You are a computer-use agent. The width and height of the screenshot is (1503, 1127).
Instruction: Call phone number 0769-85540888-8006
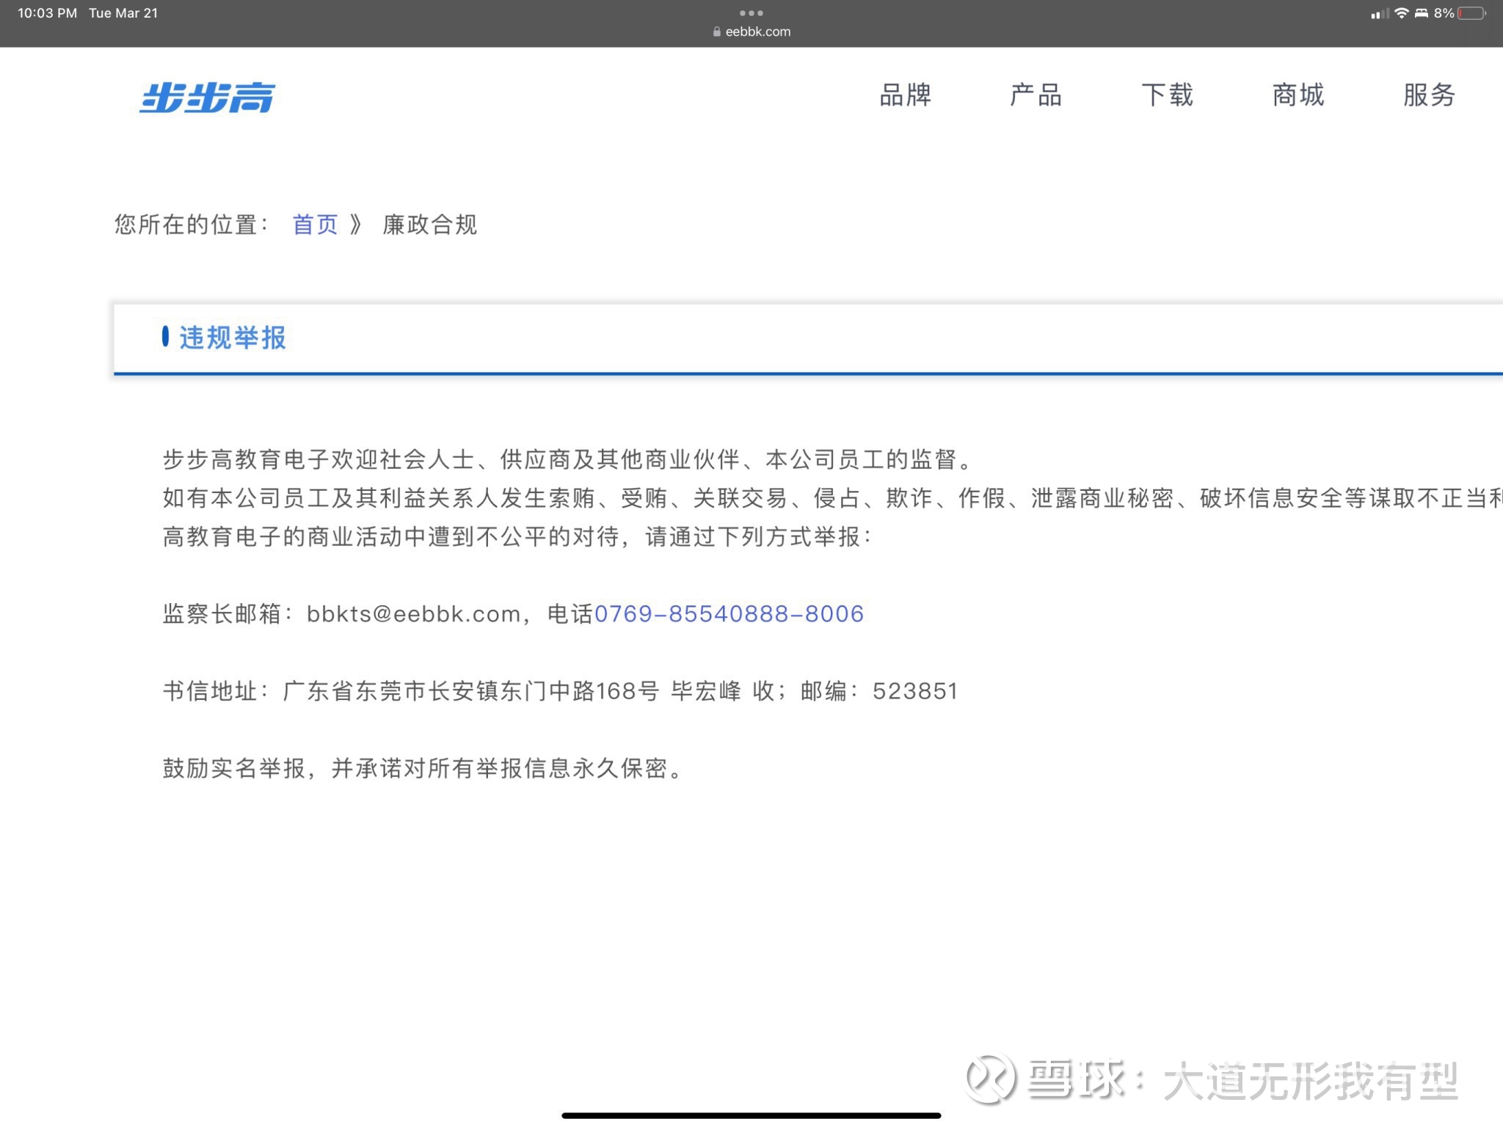pos(729,613)
